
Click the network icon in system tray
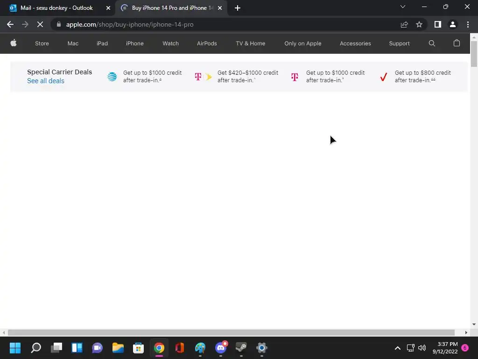pos(410,348)
